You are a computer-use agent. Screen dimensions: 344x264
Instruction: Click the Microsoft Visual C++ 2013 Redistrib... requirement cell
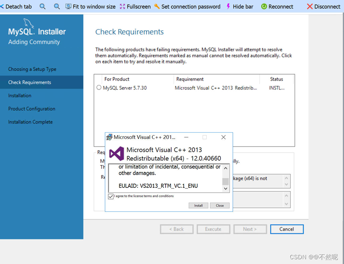tap(216, 88)
